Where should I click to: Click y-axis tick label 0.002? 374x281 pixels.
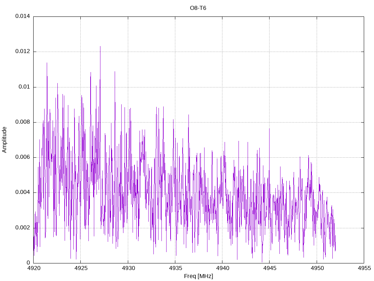tap(23, 228)
